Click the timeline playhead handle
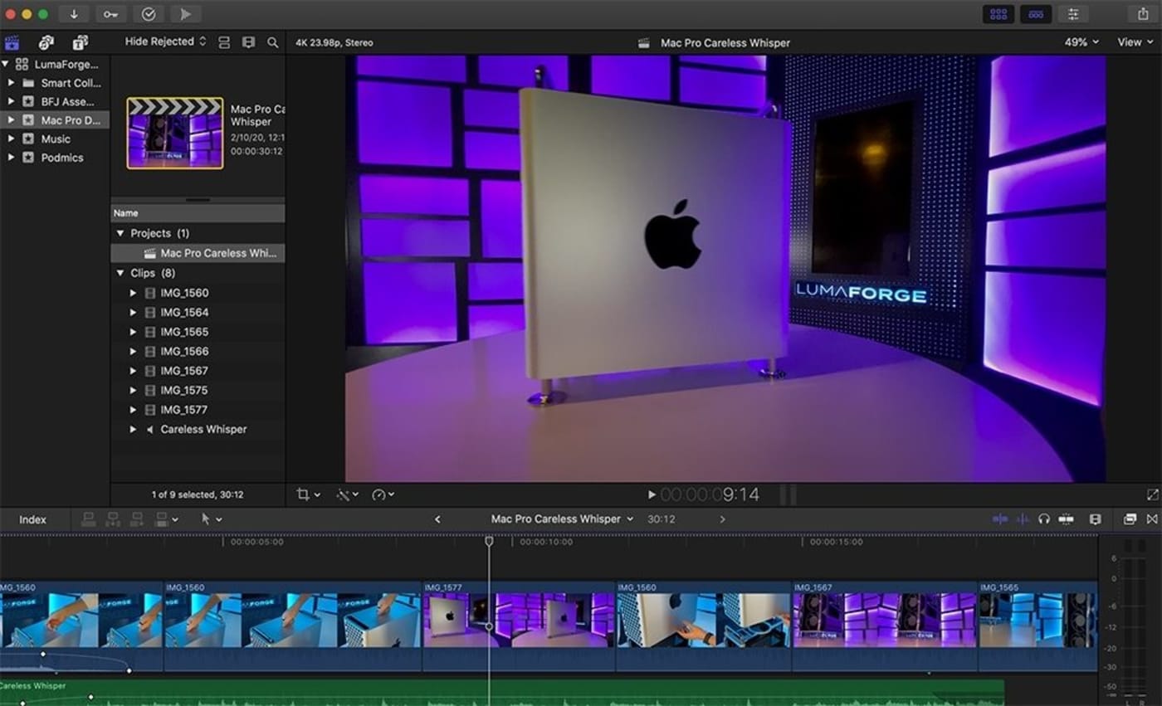 click(489, 541)
